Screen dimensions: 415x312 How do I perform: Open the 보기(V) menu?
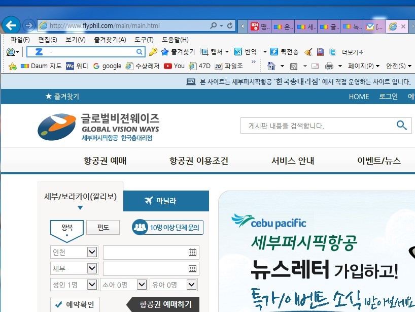(x=76, y=40)
